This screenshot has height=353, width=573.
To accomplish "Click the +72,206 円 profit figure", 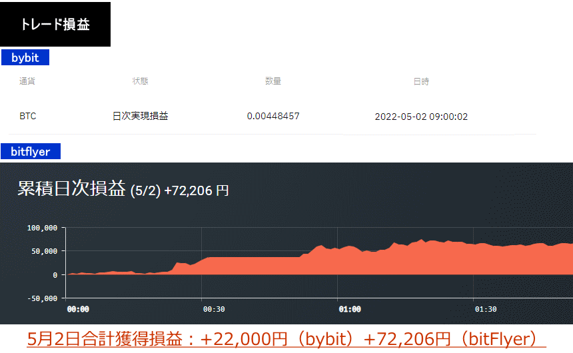I will pyautogui.click(x=197, y=190).
